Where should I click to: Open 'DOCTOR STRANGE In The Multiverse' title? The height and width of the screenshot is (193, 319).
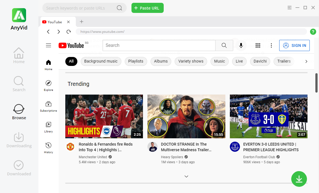186,147
